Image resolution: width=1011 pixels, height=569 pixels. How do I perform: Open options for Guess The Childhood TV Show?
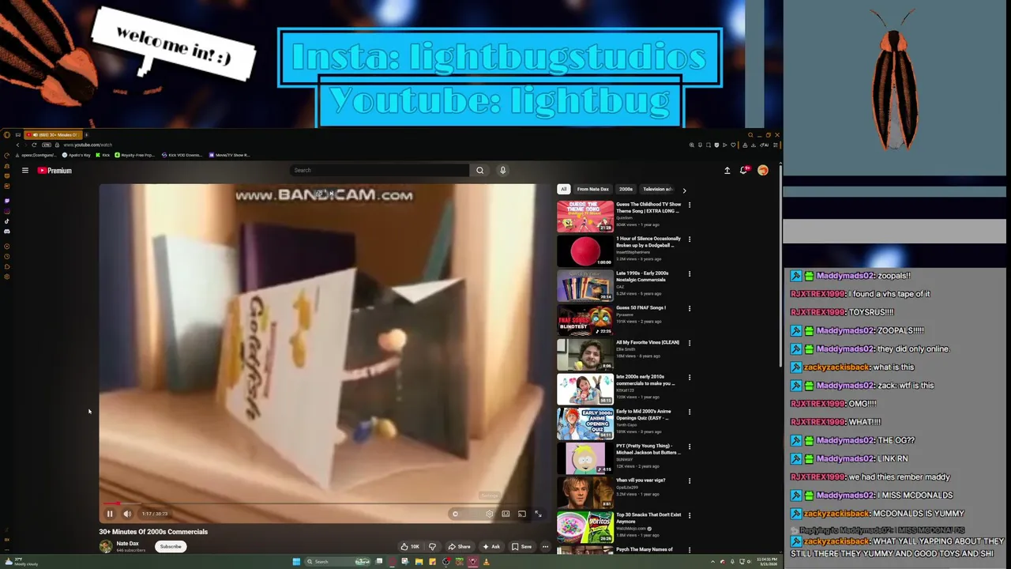(690, 205)
